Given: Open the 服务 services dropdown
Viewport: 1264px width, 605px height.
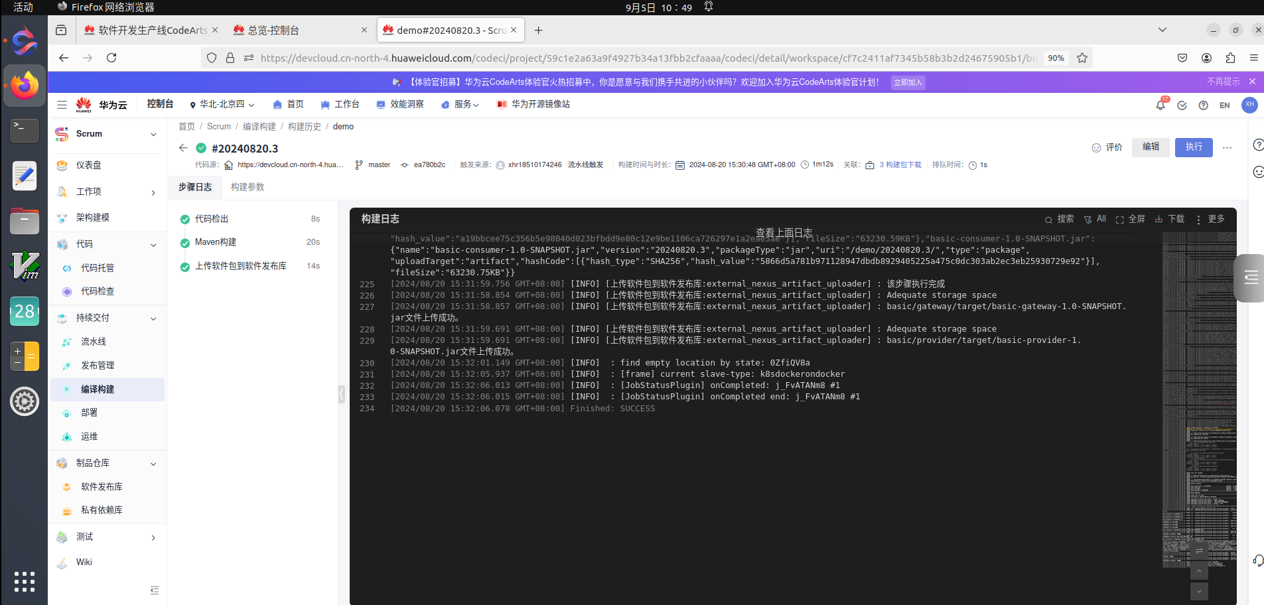Looking at the screenshot, I should tap(460, 105).
